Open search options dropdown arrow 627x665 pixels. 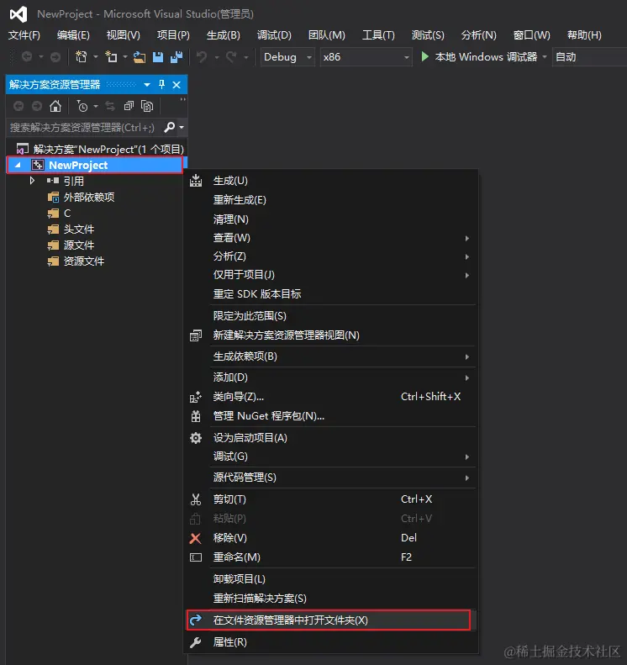pos(182,127)
